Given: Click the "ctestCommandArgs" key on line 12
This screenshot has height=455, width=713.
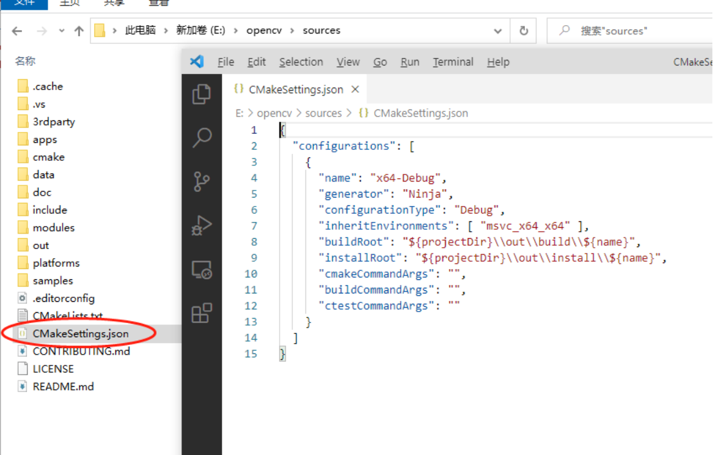Looking at the screenshot, I should click(x=377, y=306).
